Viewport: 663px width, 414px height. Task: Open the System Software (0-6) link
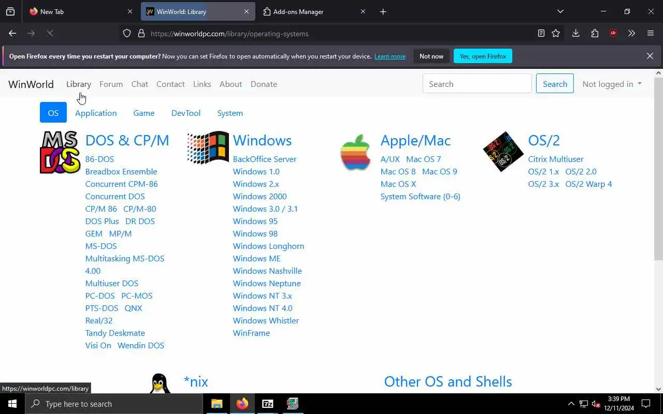click(421, 196)
